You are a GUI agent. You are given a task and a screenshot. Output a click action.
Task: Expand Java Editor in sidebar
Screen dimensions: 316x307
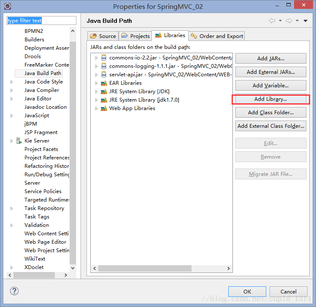[11, 99]
